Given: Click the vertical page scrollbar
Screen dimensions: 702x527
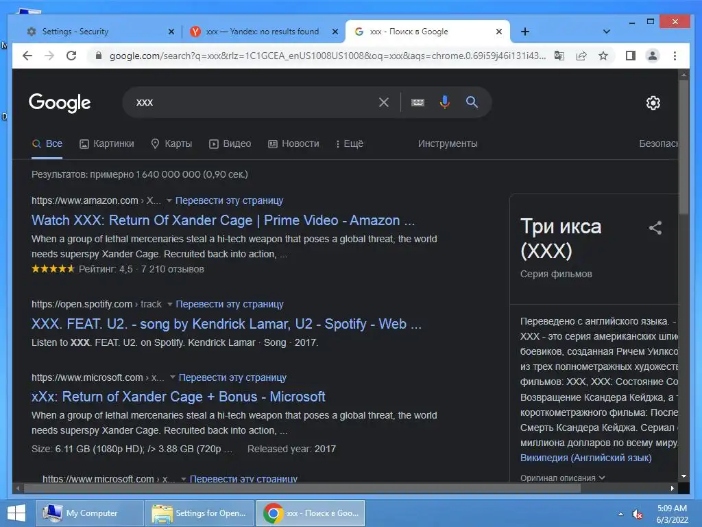Looking at the screenshot, I should (x=683, y=148).
